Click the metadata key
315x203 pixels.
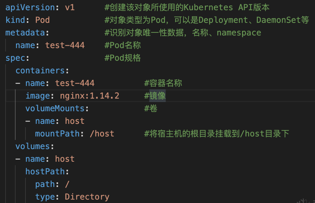pyautogui.click(x=25, y=33)
